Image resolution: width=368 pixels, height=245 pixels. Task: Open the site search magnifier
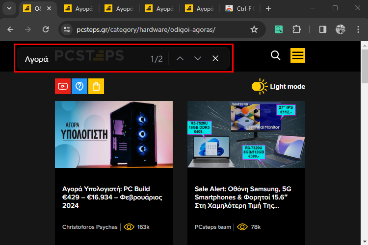pos(276,55)
